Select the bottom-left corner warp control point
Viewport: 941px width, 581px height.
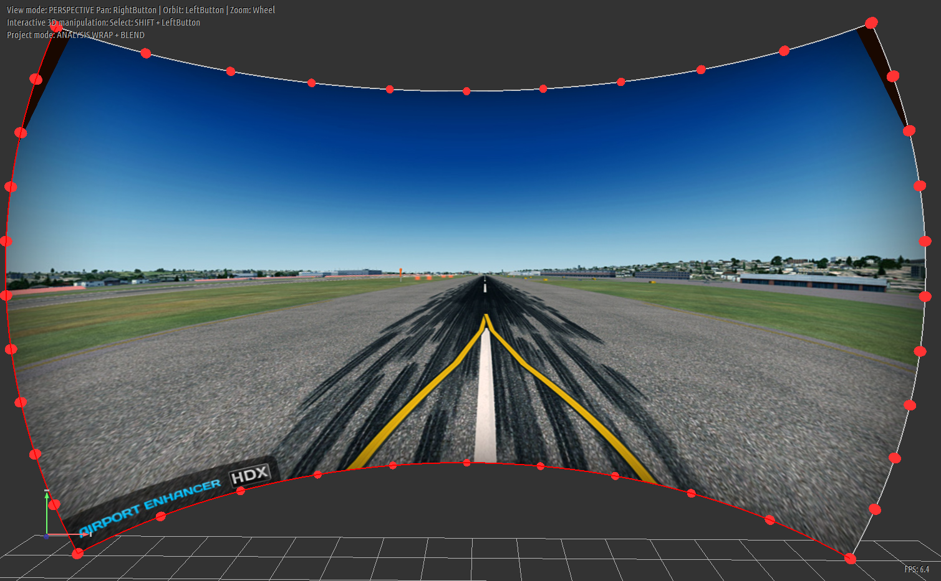[x=77, y=553]
